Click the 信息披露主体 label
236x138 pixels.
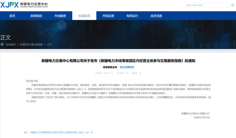click(x=110, y=67)
